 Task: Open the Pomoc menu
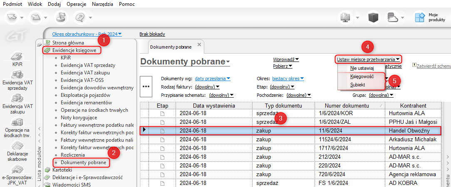(126, 4)
